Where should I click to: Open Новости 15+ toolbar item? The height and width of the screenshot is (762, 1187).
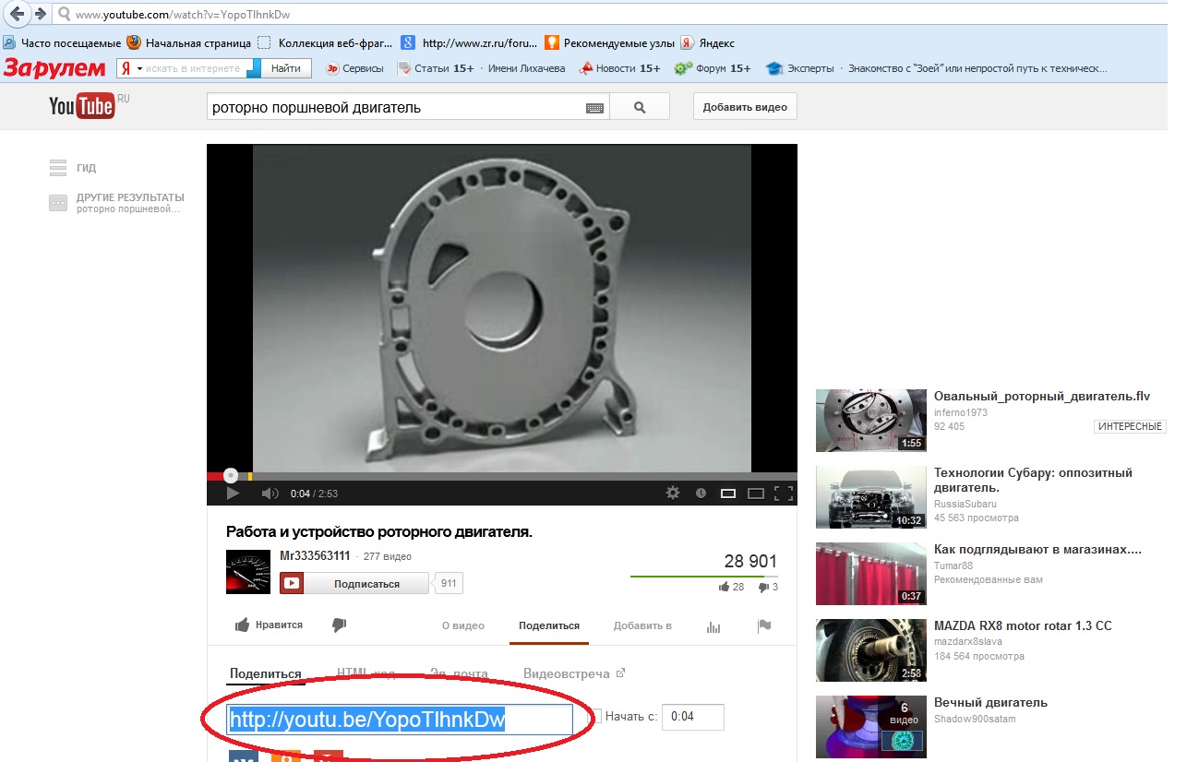tap(618, 68)
